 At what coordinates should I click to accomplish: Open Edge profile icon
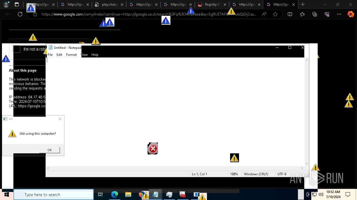coord(6,4)
